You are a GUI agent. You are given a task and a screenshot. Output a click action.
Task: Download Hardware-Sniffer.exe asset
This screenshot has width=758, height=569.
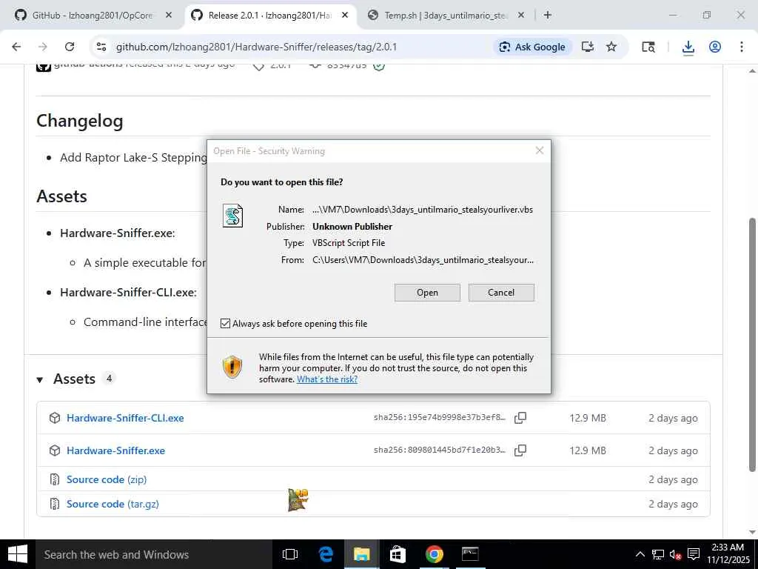115,450
